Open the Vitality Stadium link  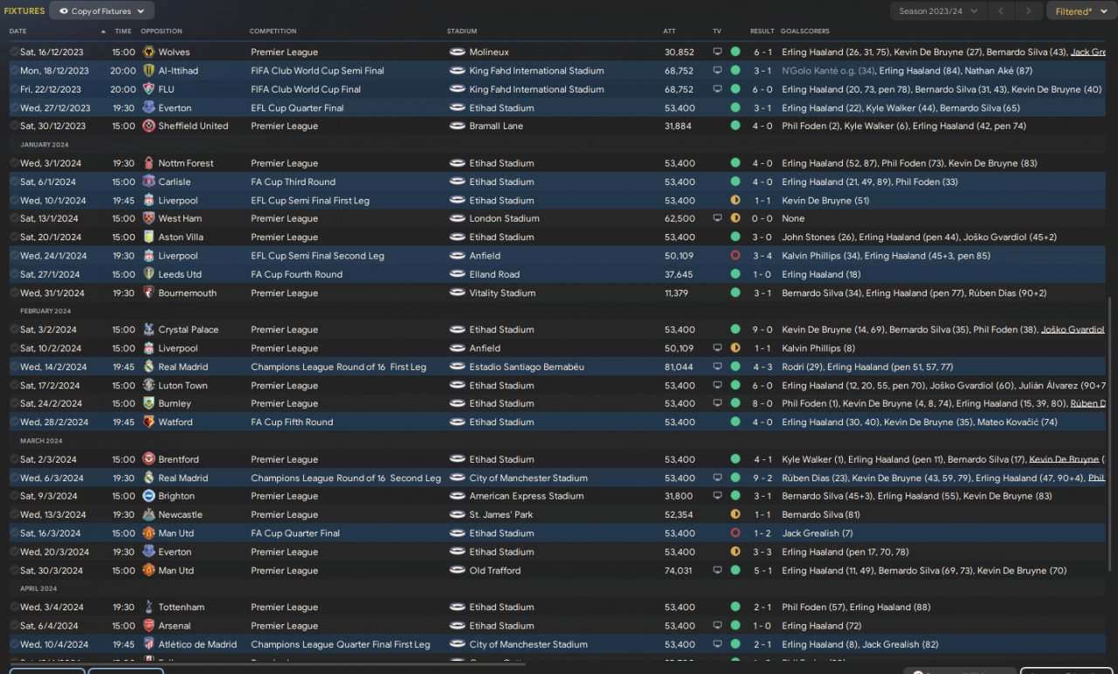click(x=502, y=293)
